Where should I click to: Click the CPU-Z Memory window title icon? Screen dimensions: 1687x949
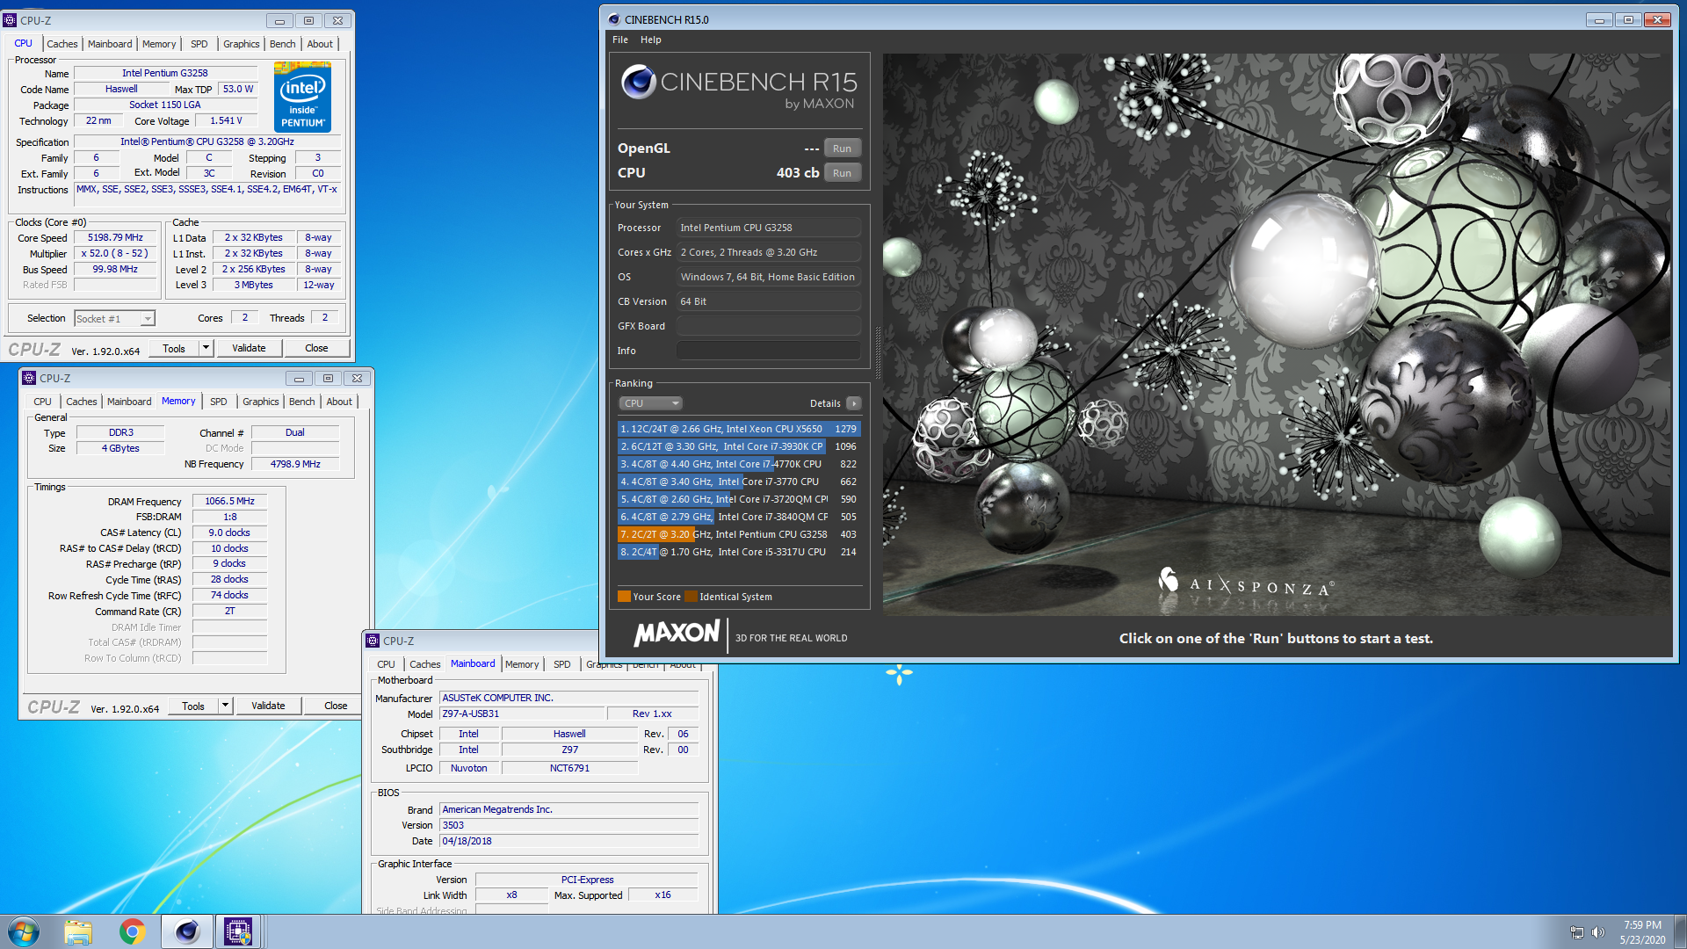coord(29,378)
